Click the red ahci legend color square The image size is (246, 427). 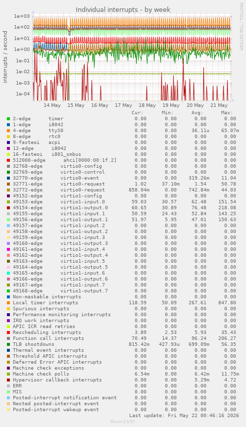point(8,160)
